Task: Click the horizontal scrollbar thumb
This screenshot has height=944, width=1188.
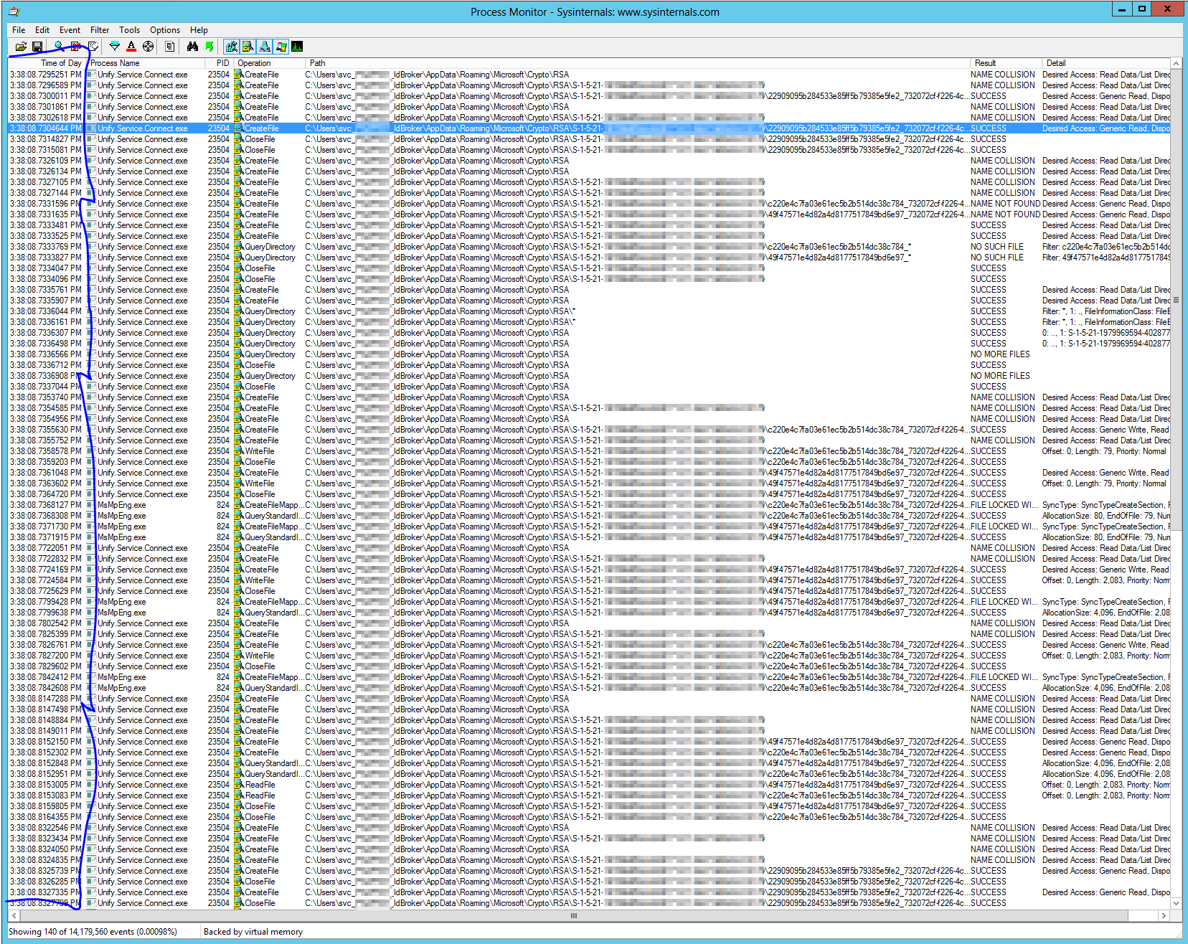Action: tap(574, 915)
